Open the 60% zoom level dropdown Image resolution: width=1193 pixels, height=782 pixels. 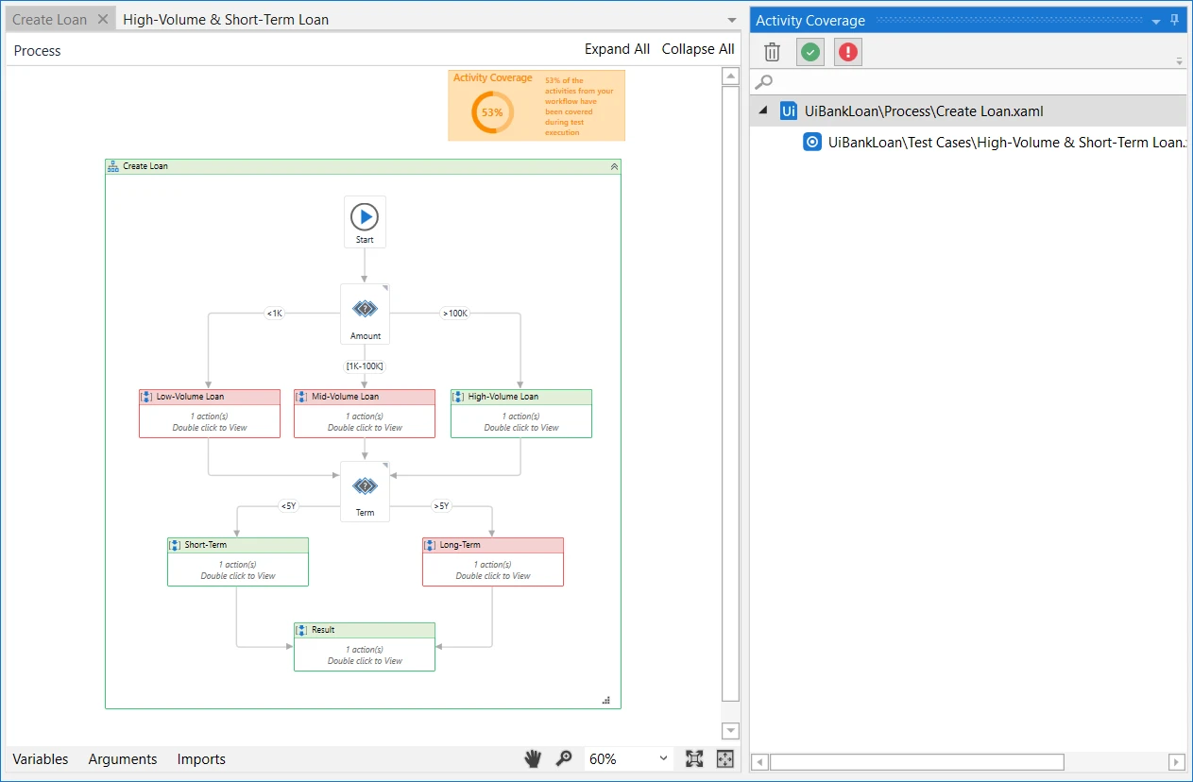[x=629, y=758]
